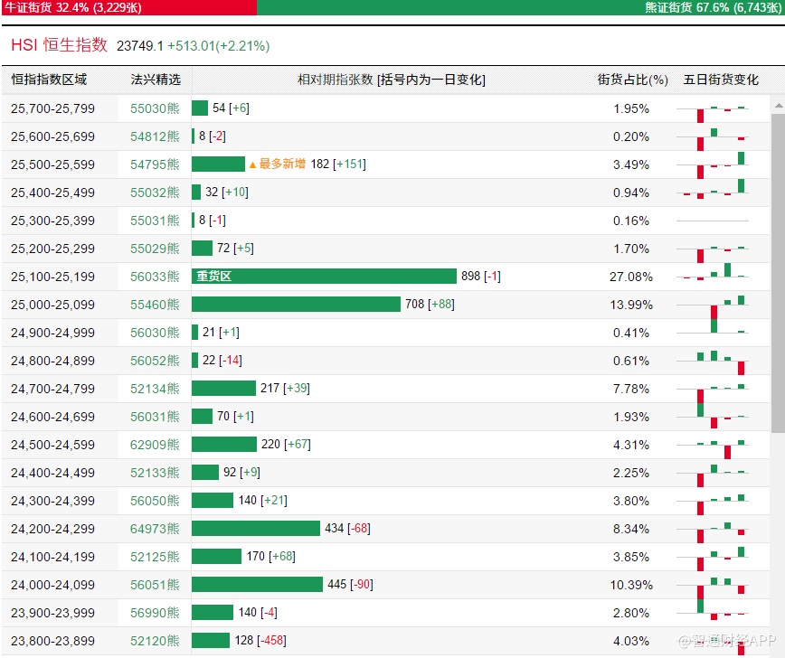The width and height of the screenshot is (785, 658).
Task: Click the five-day sparkline for 25,500-25,599
Action: [713, 165]
